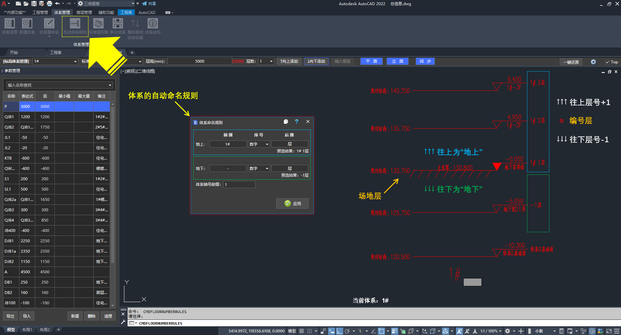Viewport: 621px width, 335px height.
Task: Switch to the 楼层管理 ribbon tab
Action: (x=84, y=13)
